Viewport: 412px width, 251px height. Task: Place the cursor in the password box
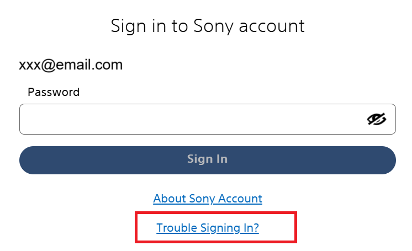coord(188,119)
